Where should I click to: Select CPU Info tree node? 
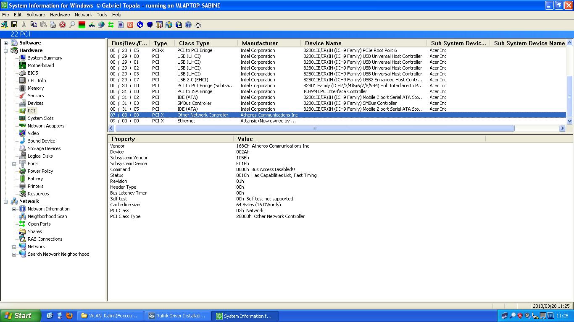pyautogui.click(x=37, y=80)
